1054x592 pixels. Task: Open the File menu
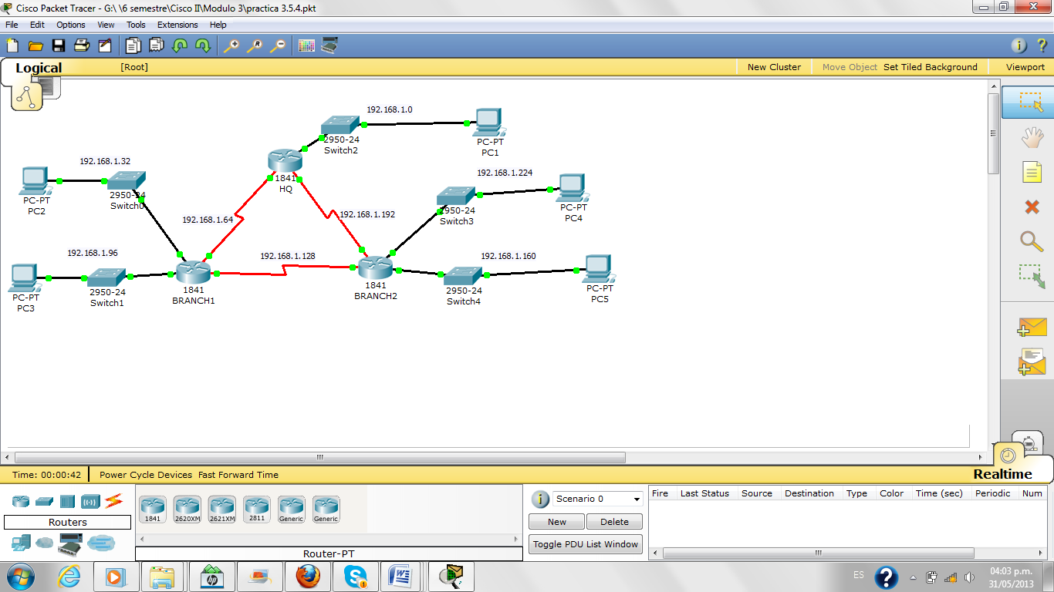(x=12, y=25)
